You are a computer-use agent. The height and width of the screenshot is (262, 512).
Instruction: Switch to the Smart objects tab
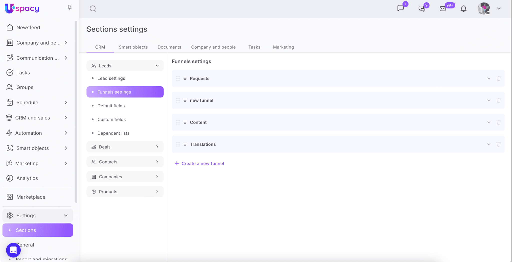click(133, 47)
